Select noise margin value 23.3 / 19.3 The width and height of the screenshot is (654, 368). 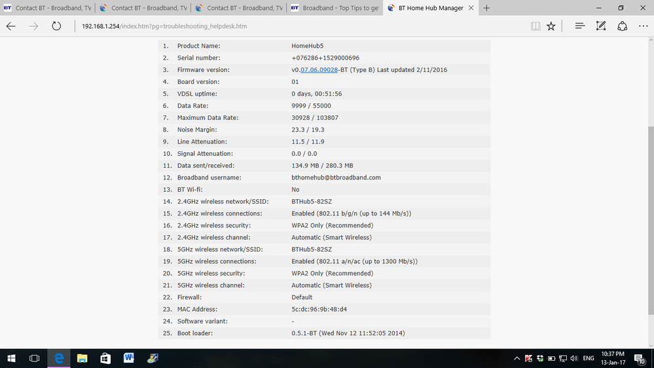pyautogui.click(x=308, y=130)
